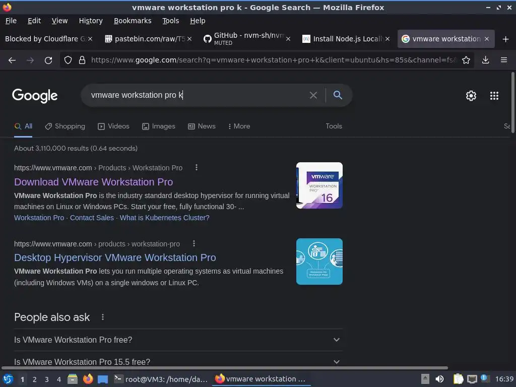Screen dimensions: 516x387
Task: Open the Tools menu in menu bar
Action: click(170, 21)
